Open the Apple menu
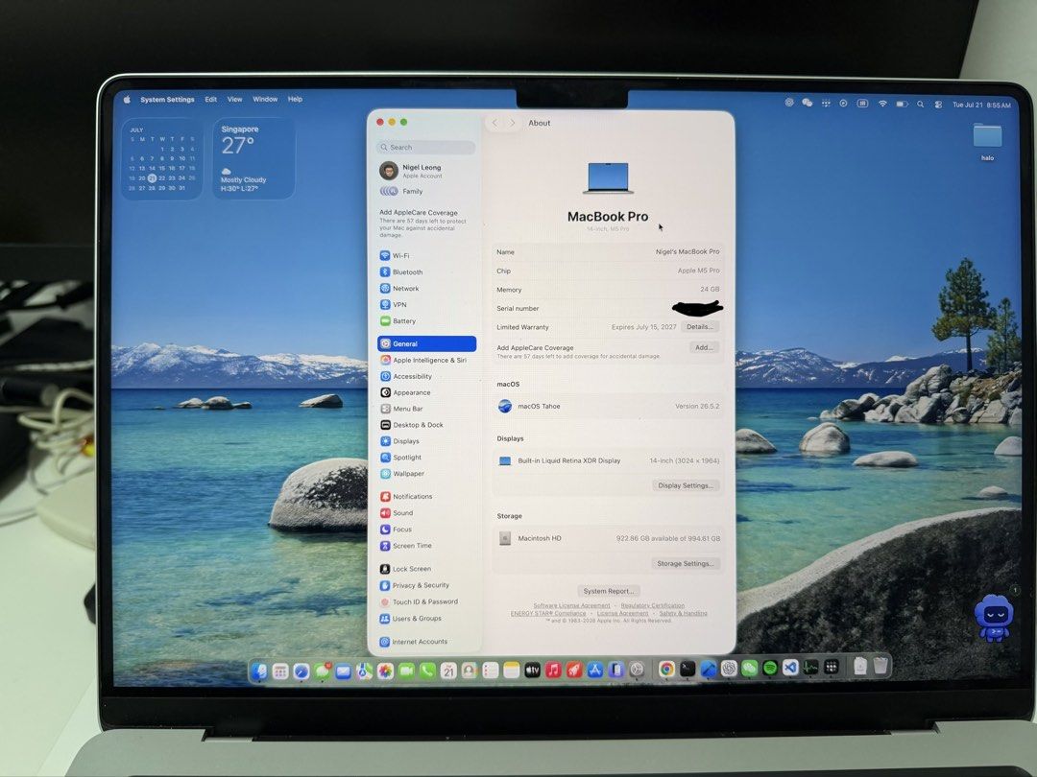This screenshot has height=777, width=1037. (x=127, y=99)
